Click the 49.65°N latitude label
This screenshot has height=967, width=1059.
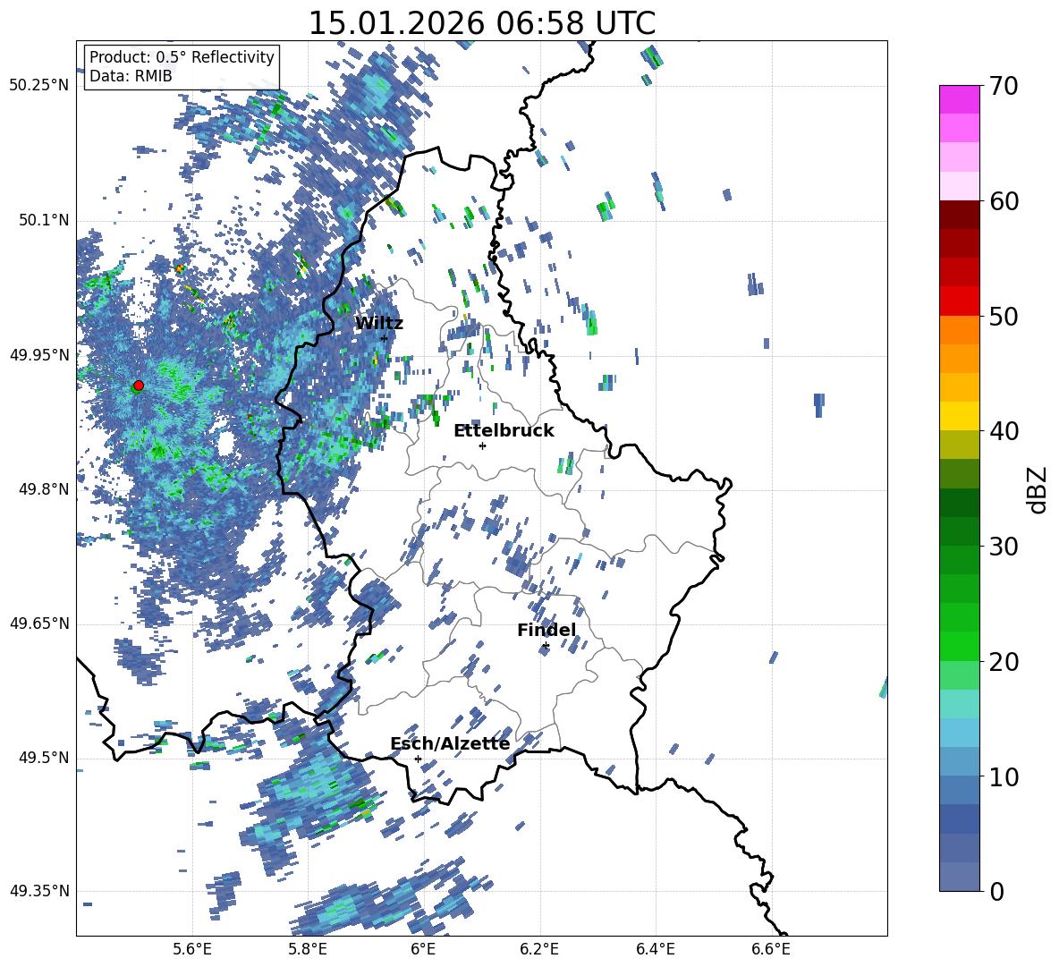(39, 623)
